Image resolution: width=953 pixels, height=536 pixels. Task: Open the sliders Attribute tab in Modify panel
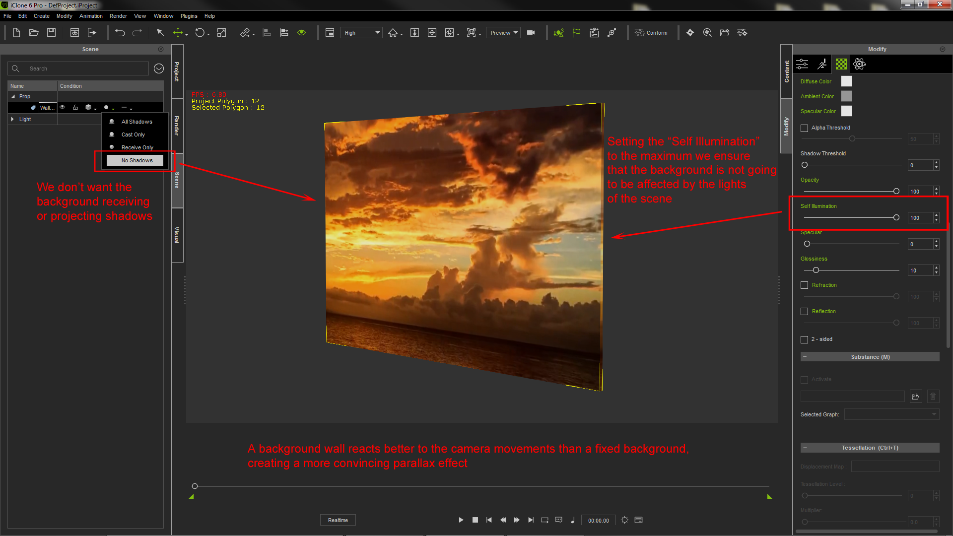(x=803, y=64)
